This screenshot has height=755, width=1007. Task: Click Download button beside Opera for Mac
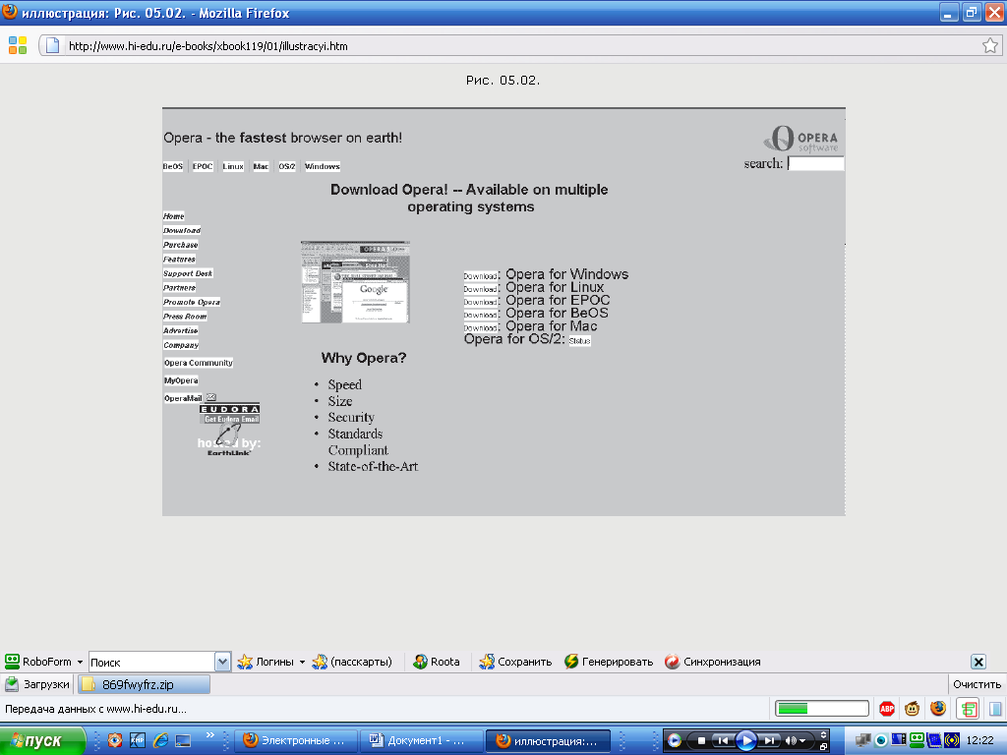[480, 327]
